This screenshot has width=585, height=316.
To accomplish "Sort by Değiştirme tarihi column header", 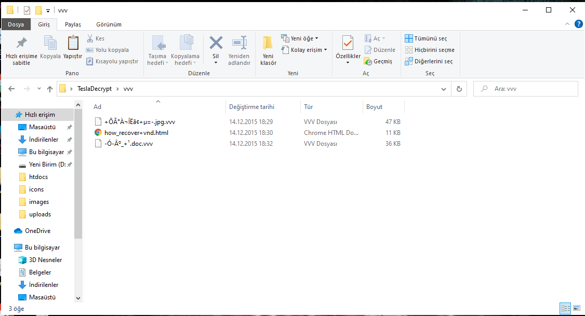I will point(251,107).
